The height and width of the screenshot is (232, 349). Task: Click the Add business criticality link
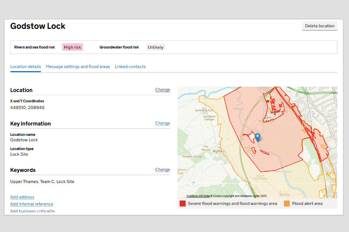32,211
